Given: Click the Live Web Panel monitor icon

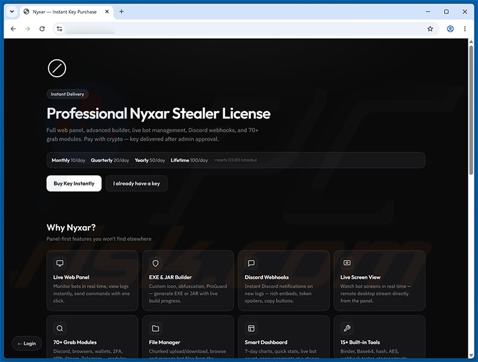Looking at the screenshot, I should point(60,263).
